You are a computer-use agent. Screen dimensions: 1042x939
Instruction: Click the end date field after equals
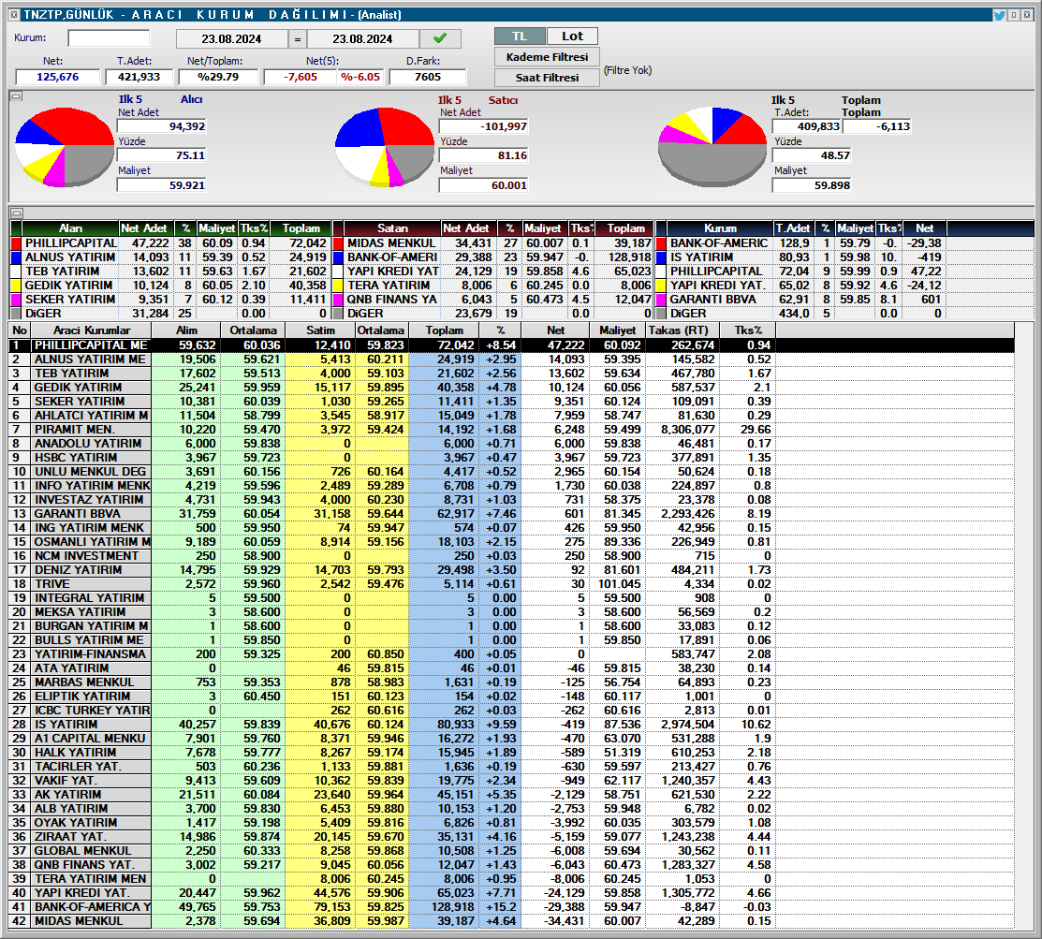click(363, 39)
